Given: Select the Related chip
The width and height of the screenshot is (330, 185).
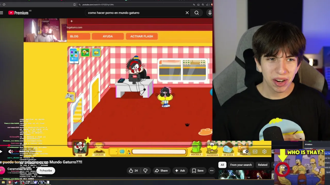Looking at the screenshot, I should (263, 165).
